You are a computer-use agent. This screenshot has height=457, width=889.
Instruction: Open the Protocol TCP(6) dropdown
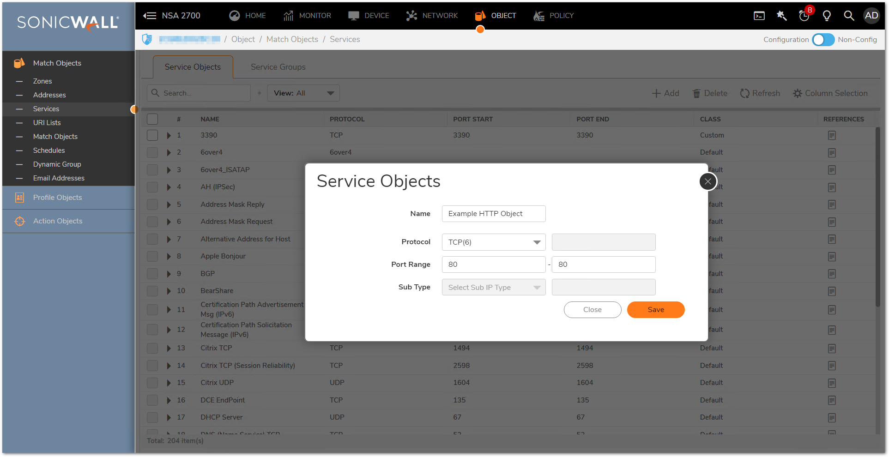pyautogui.click(x=493, y=242)
